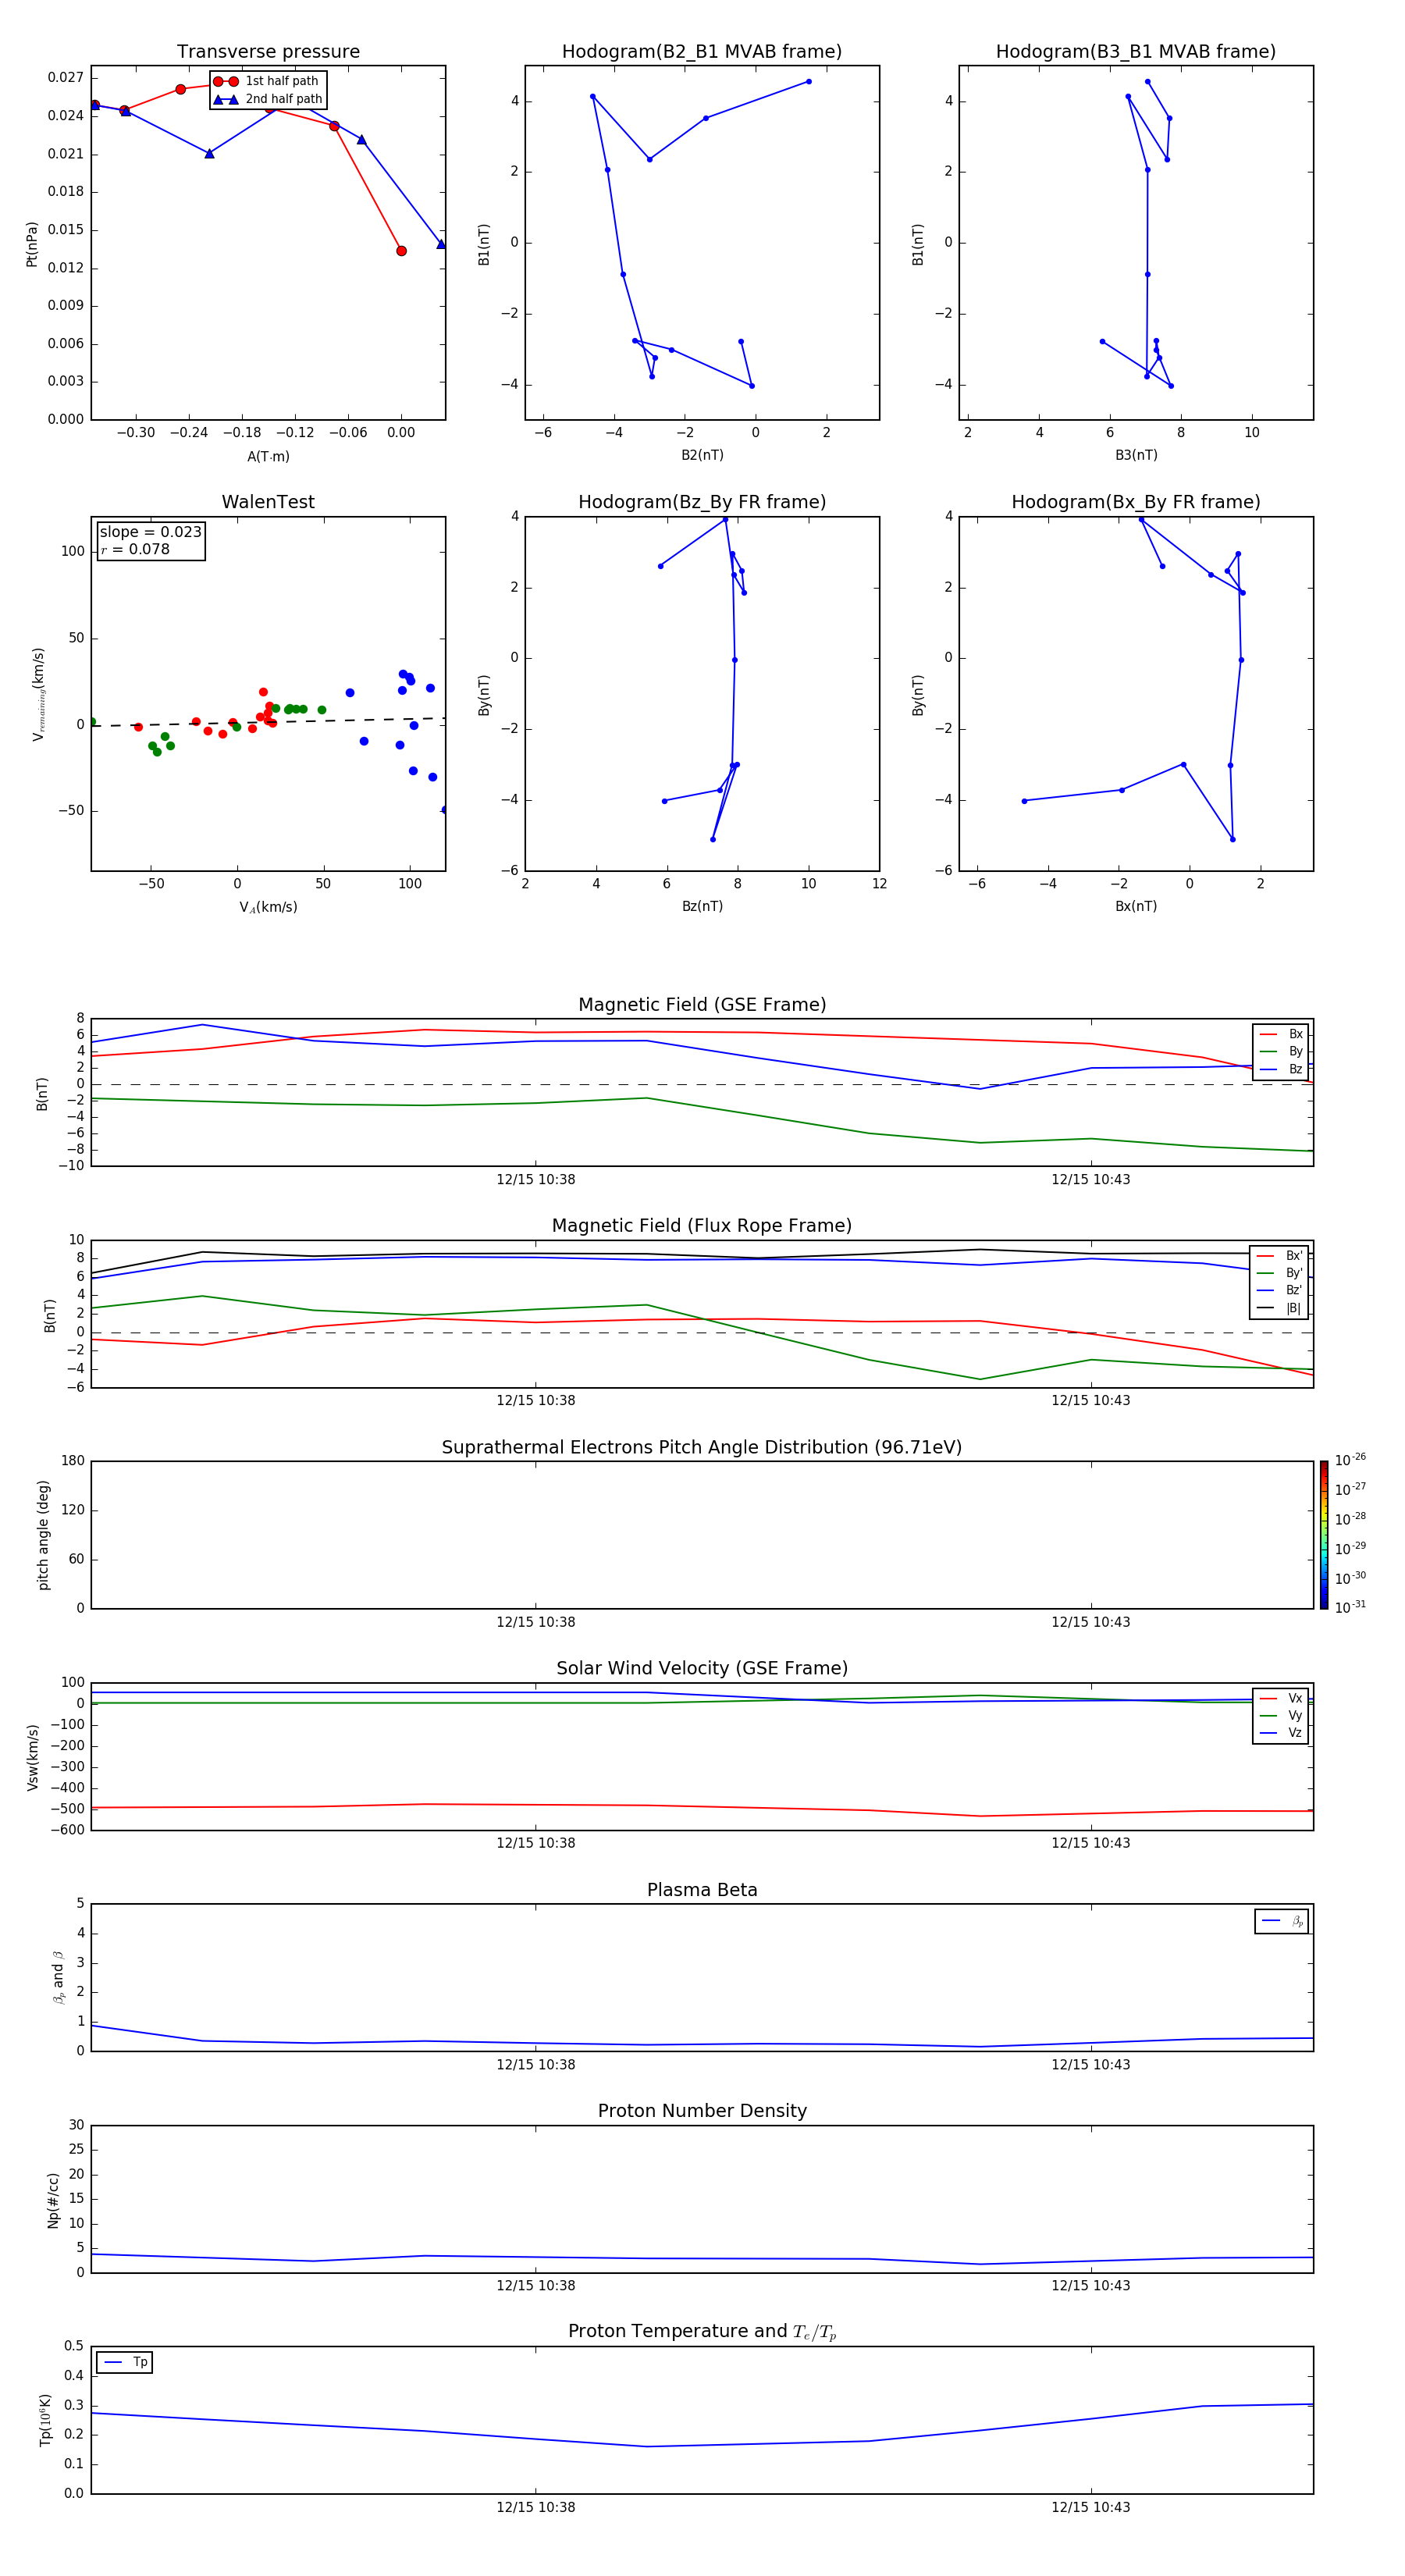The image size is (1405, 2576).
Task: Click the "Np(#/cc)" y-axis label
Action: click(53, 2200)
